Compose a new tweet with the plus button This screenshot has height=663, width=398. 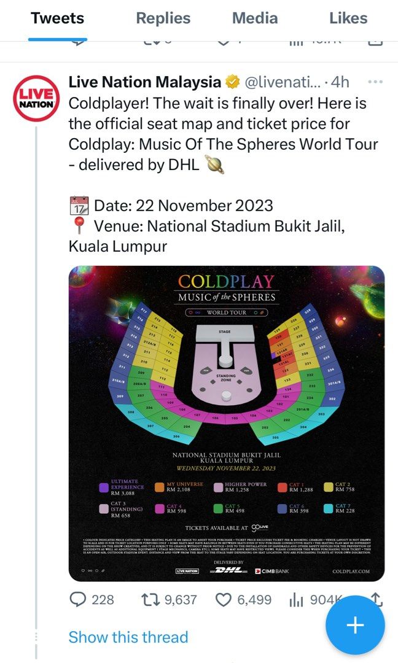pos(354,625)
